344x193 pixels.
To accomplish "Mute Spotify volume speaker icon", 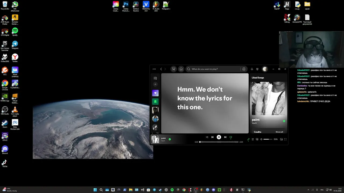I will [261, 139].
